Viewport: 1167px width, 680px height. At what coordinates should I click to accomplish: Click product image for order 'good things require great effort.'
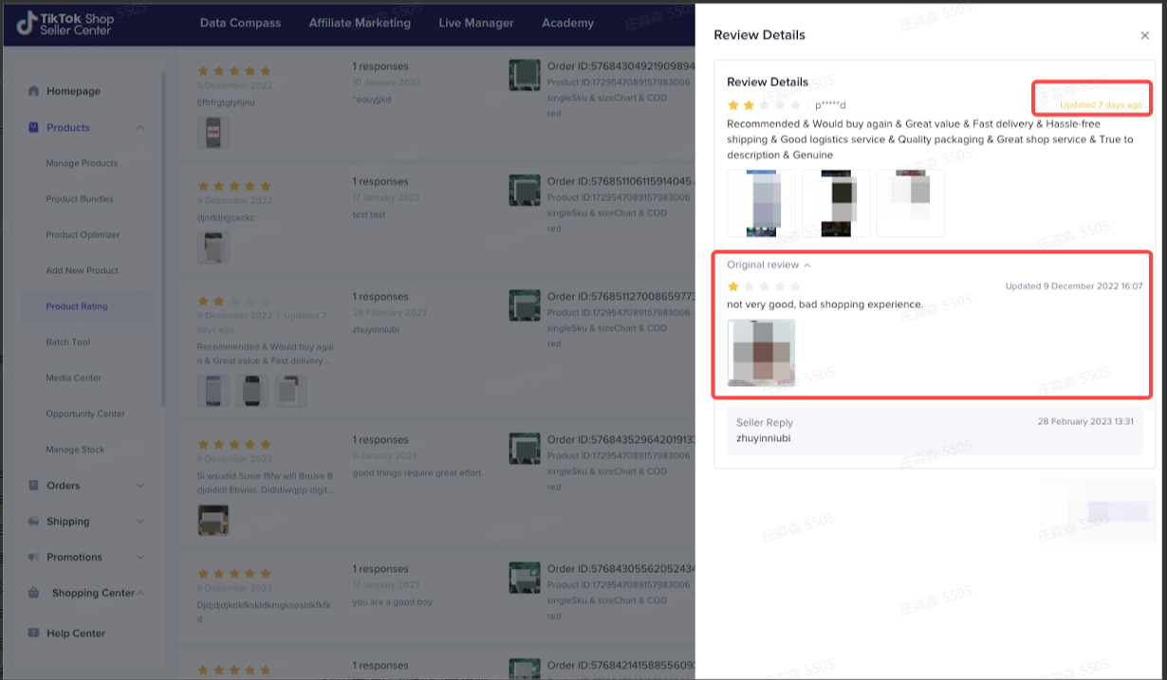[x=525, y=449]
